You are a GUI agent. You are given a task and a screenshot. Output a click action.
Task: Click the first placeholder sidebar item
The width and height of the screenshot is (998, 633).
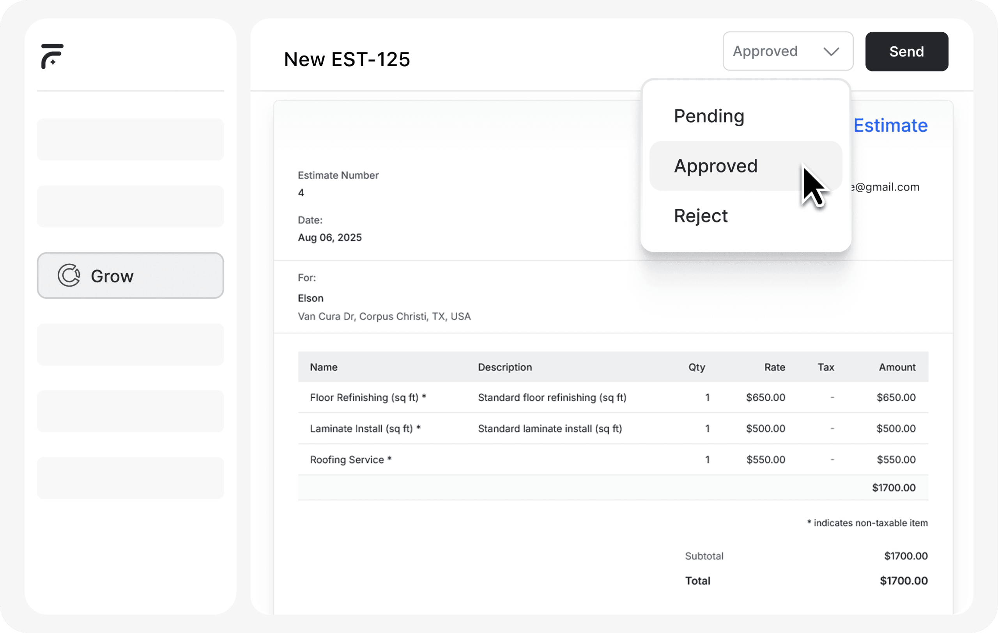(130, 139)
